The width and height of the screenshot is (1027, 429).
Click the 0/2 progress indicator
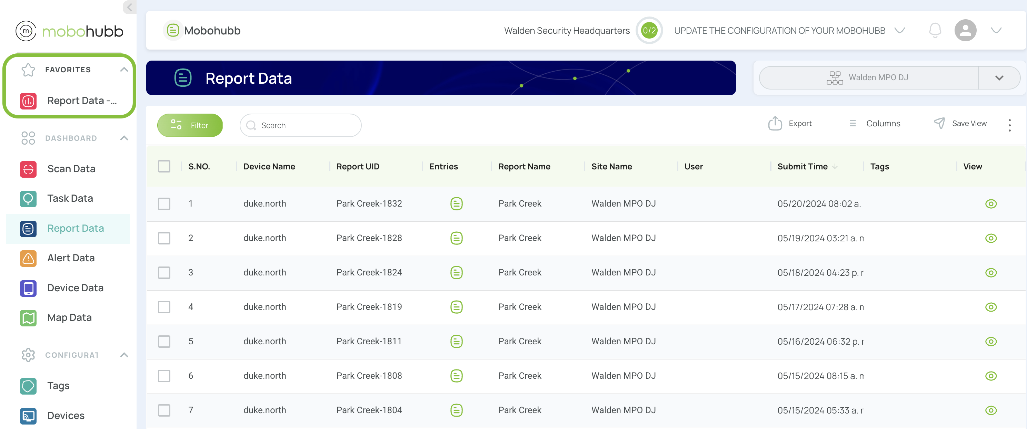pyautogui.click(x=649, y=30)
